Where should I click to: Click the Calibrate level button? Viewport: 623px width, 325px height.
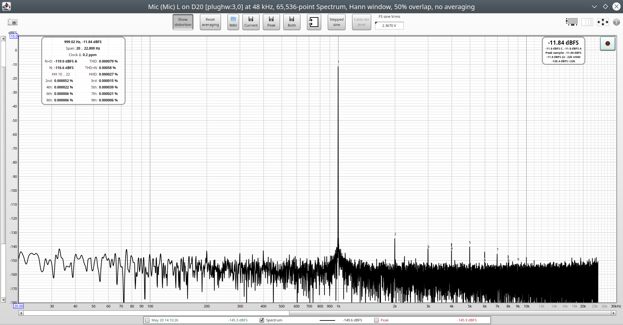click(361, 22)
